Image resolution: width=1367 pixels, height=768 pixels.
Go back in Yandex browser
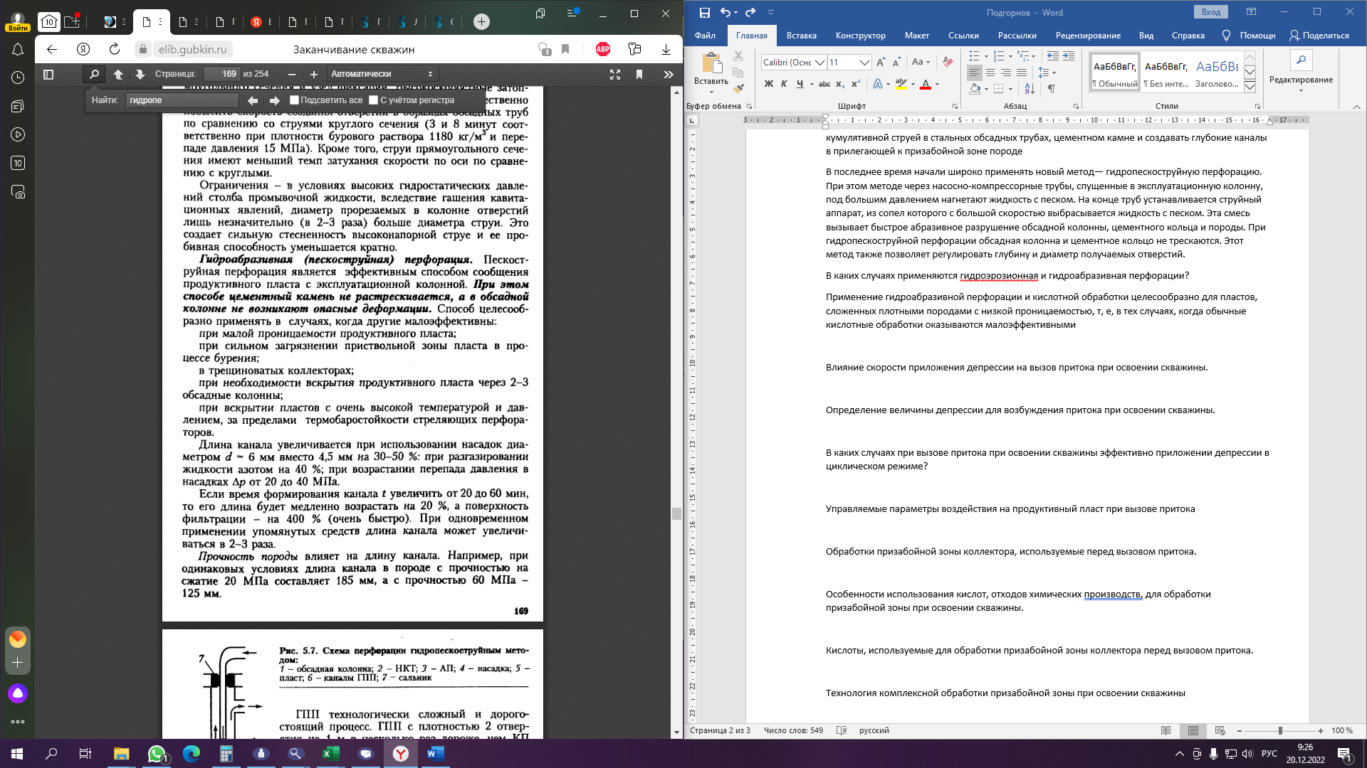click(x=51, y=49)
